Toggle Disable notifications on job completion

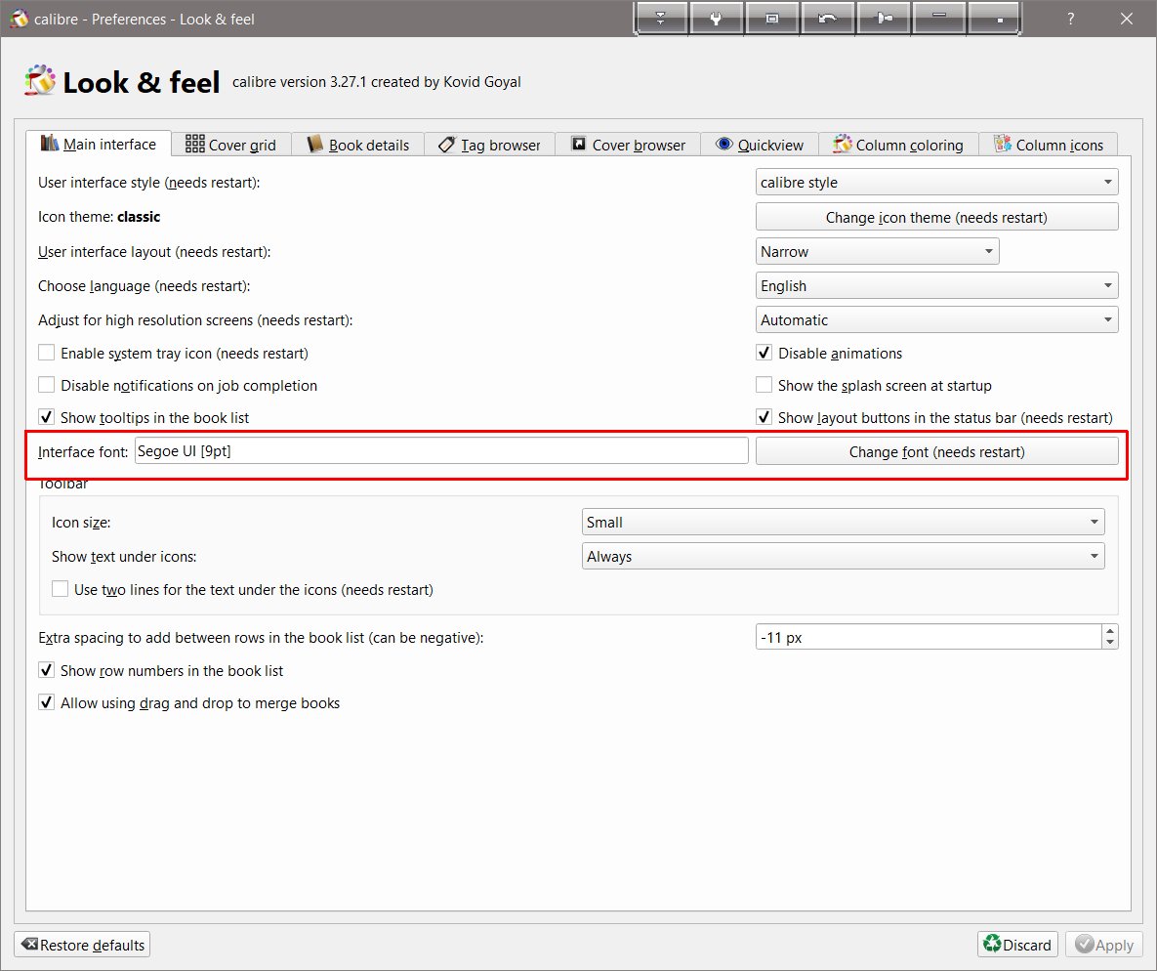(x=47, y=386)
